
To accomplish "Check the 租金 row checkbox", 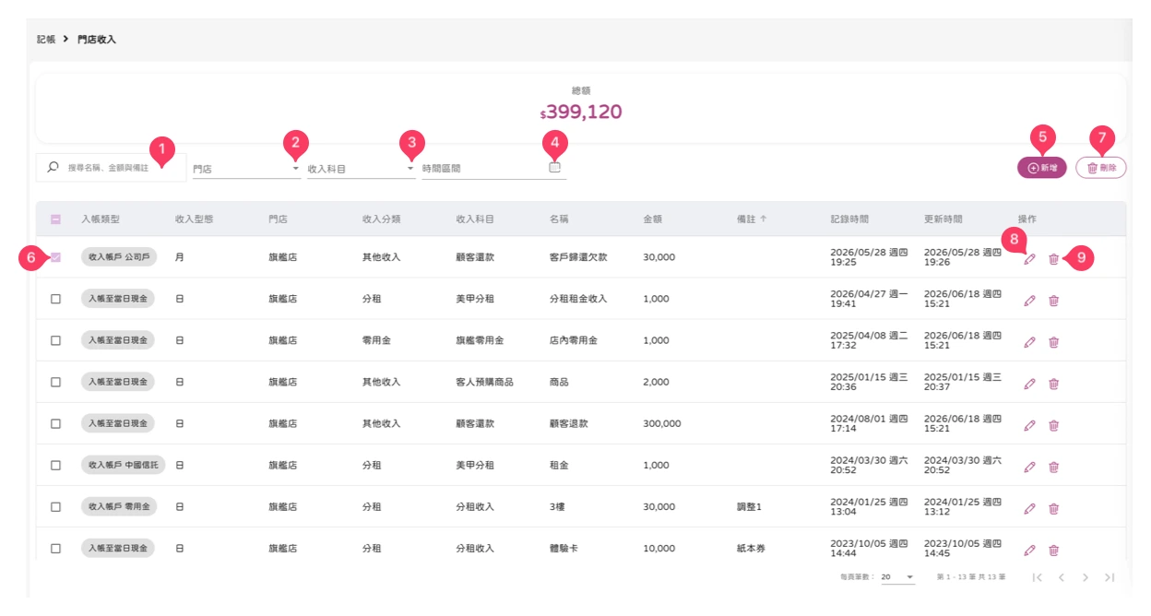I will click(55, 465).
